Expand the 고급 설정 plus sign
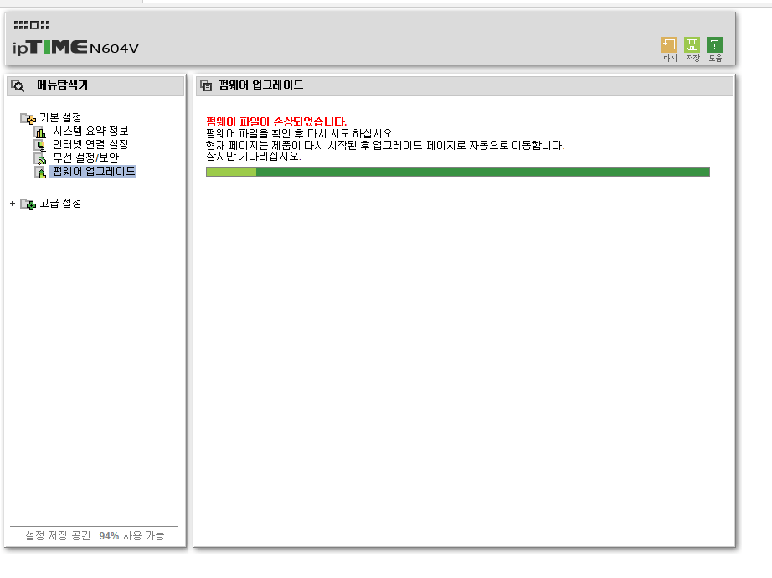 tap(13, 204)
